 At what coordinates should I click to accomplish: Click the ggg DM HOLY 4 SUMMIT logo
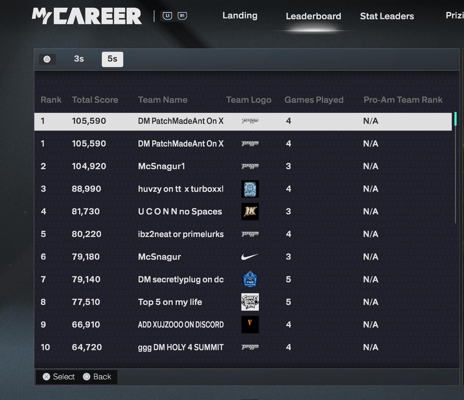pos(250,347)
